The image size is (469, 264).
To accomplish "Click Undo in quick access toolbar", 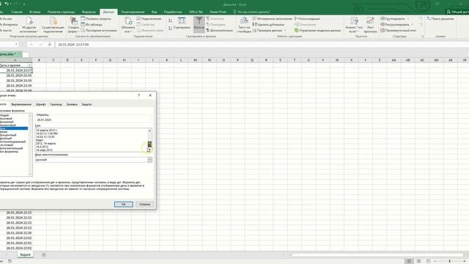I will (7, 4).
